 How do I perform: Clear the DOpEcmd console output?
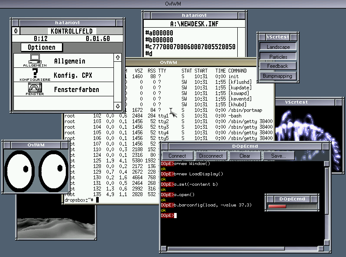(245, 156)
